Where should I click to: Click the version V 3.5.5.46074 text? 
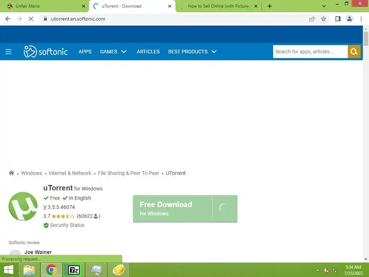[x=59, y=207]
